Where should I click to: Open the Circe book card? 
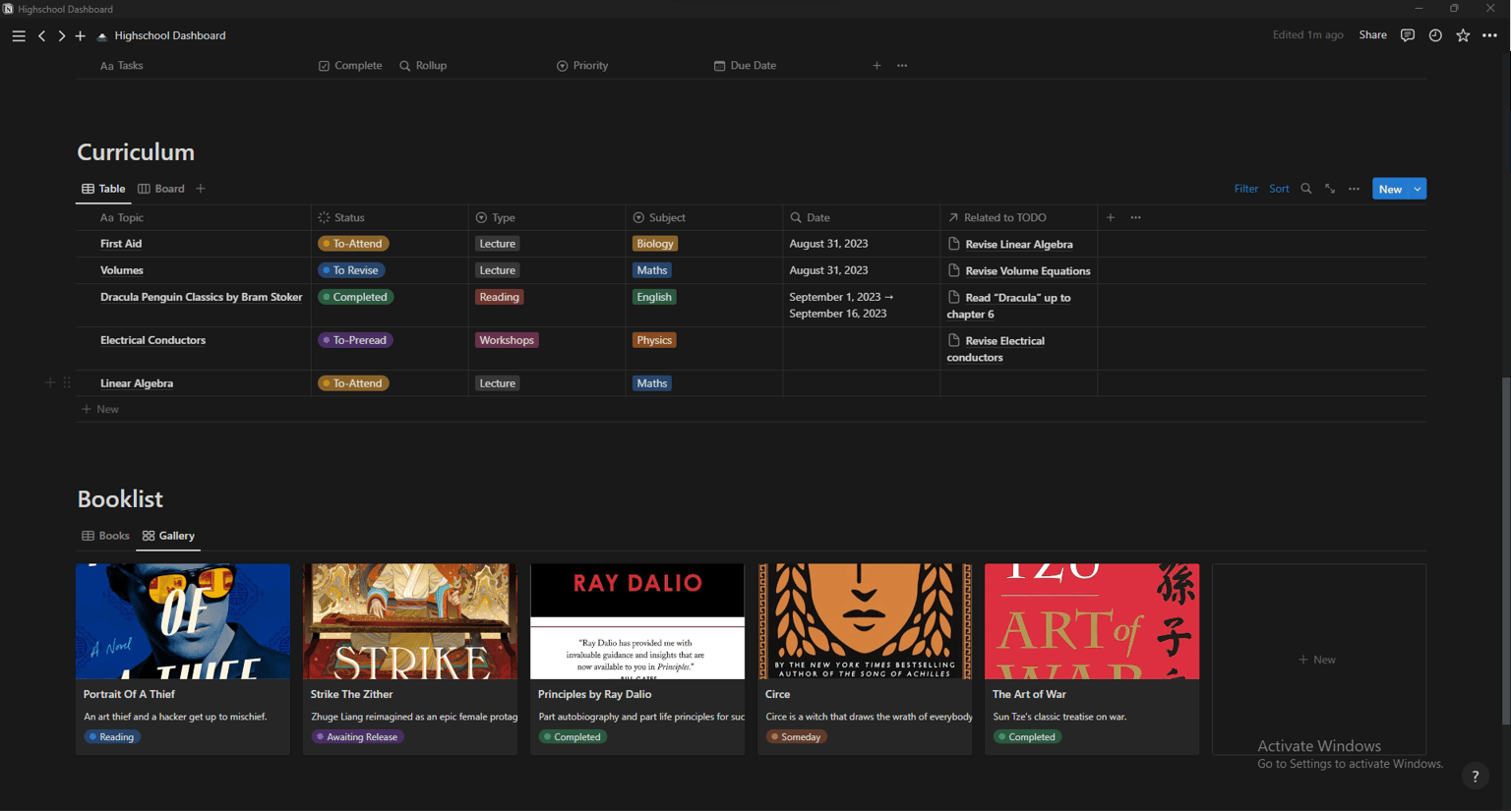(865, 659)
